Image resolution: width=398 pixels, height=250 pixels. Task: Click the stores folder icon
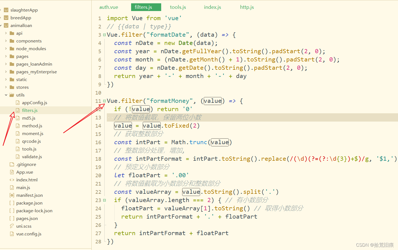(12, 87)
